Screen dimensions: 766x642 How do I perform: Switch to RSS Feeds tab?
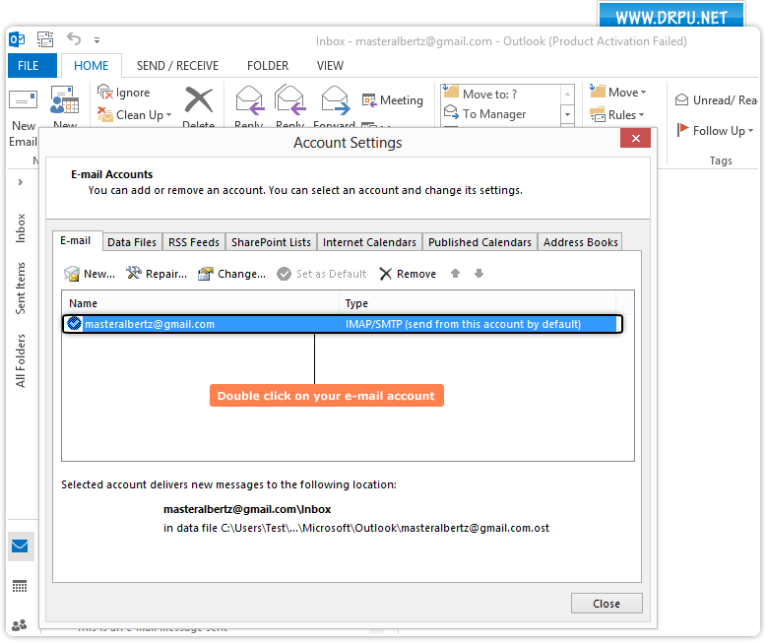pos(194,242)
